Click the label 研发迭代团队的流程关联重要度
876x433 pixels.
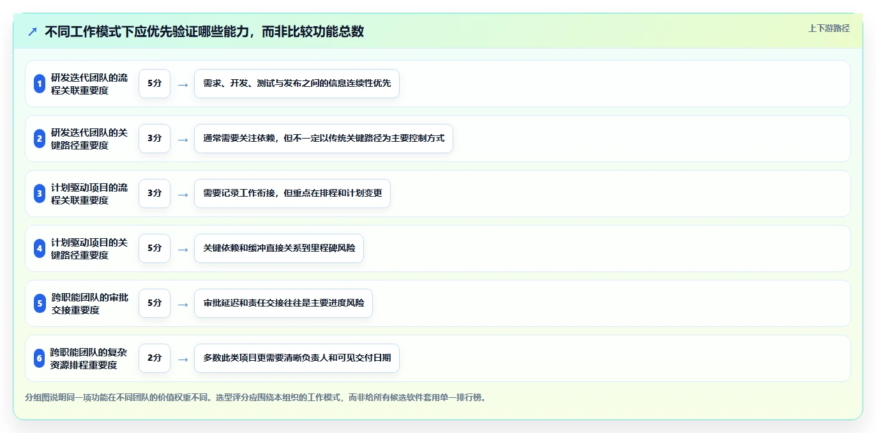tap(89, 84)
